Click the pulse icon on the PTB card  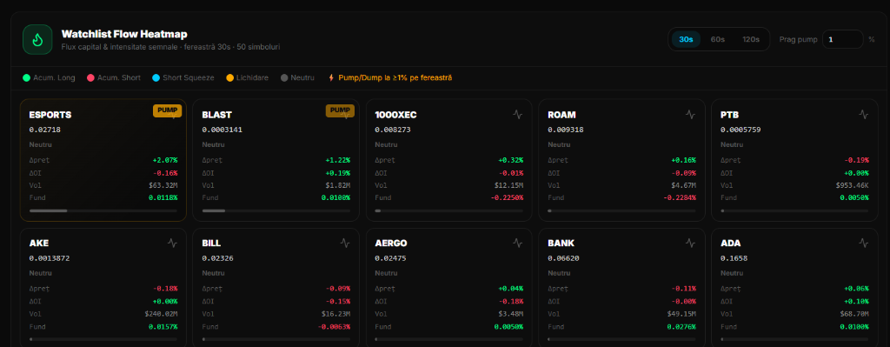coord(863,114)
